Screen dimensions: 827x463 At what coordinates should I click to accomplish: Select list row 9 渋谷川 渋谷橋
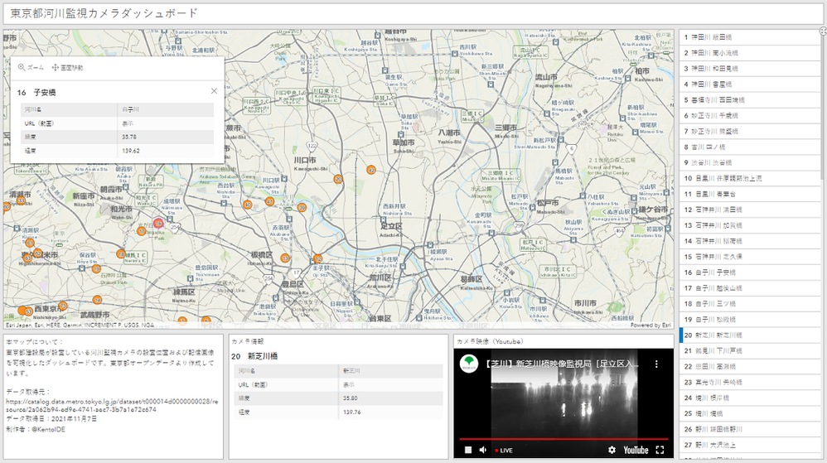click(749, 162)
